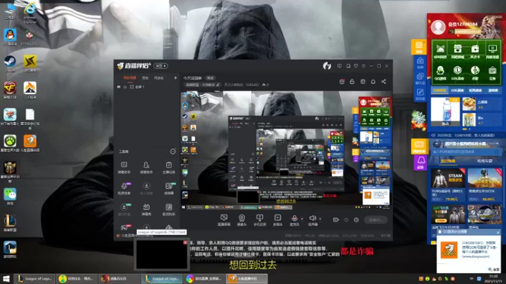Close the black preview thumbnail with red X

(185, 242)
